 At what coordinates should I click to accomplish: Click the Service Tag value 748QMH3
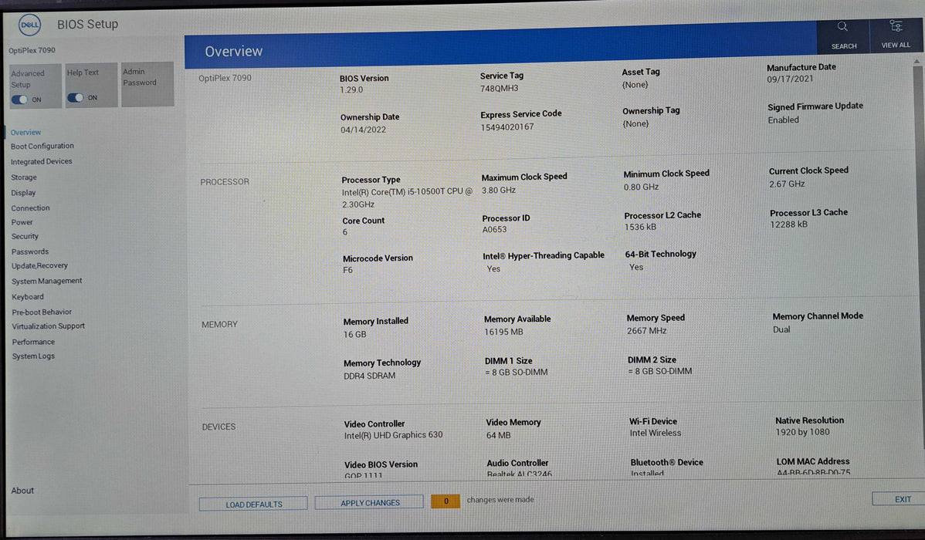pos(499,89)
